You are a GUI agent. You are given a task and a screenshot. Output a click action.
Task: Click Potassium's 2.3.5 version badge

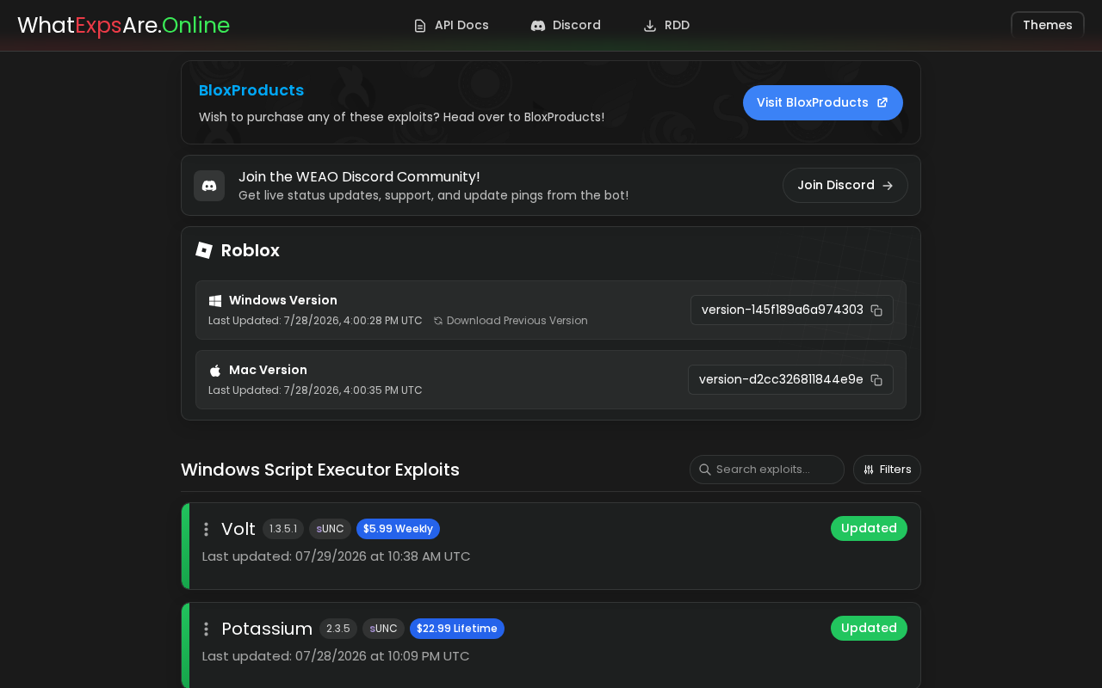[338, 629]
